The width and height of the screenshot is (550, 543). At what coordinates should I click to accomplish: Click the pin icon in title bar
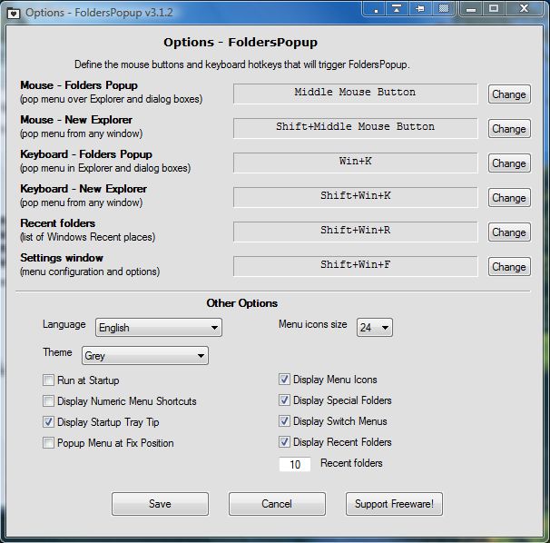[x=421, y=9]
